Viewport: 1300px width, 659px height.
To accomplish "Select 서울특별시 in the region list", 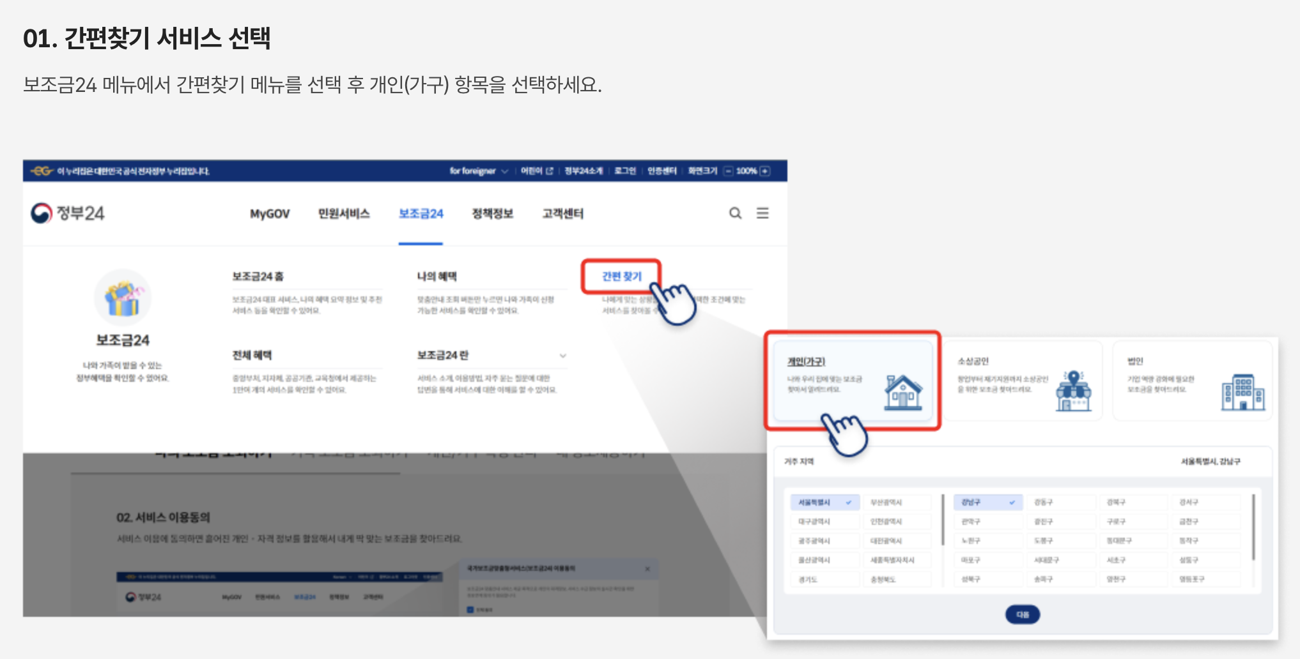I will click(x=825, y=503).
